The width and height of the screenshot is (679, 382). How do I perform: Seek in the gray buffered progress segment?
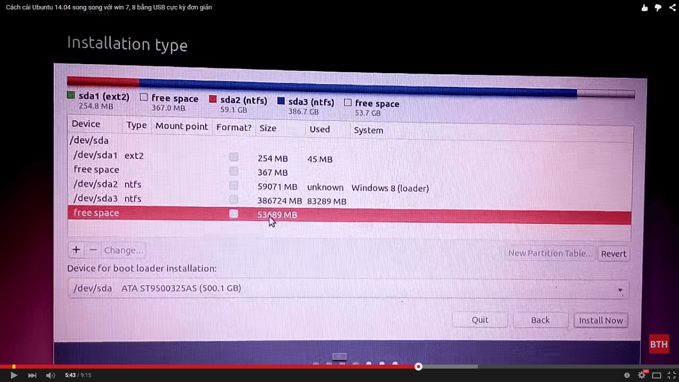point(450,367)
